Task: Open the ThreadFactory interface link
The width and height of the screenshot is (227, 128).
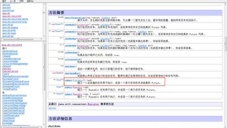Action: click(10, 89)
